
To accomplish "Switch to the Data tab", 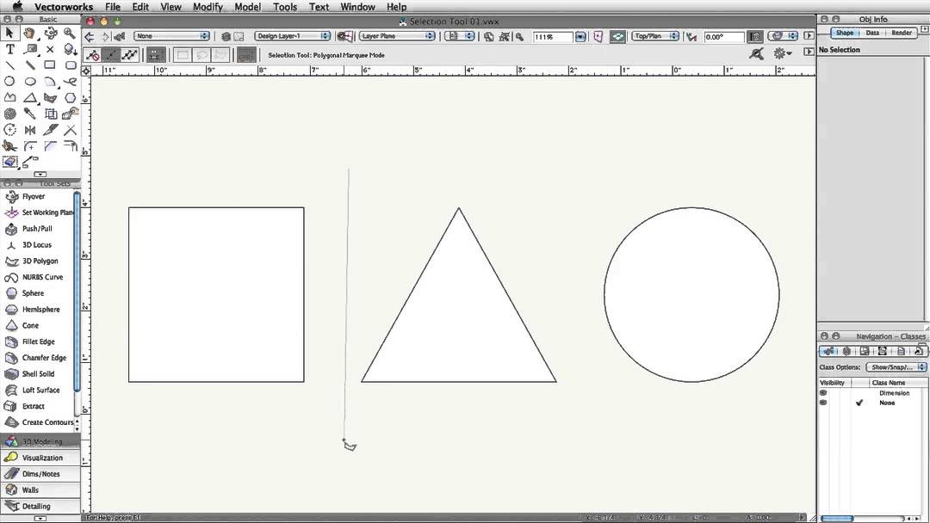I will 871,33.
